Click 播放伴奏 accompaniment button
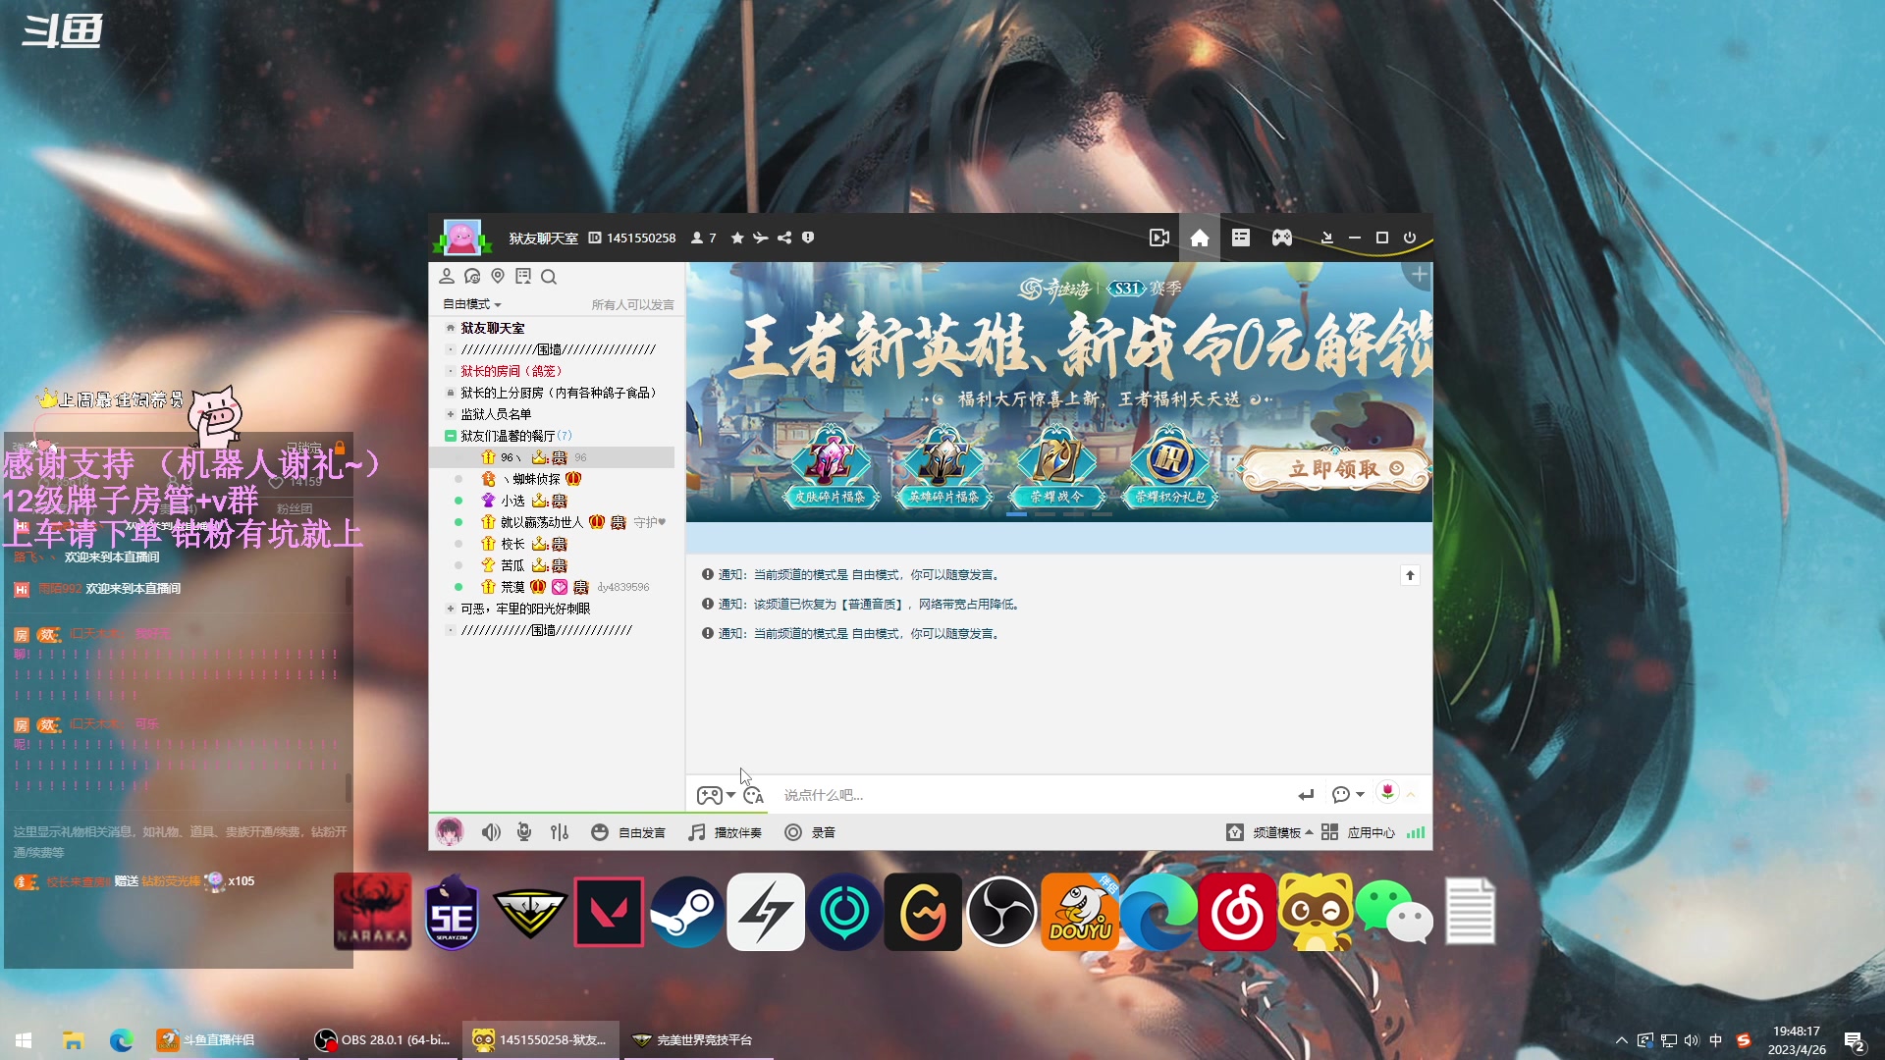 (x=725, y=832)
